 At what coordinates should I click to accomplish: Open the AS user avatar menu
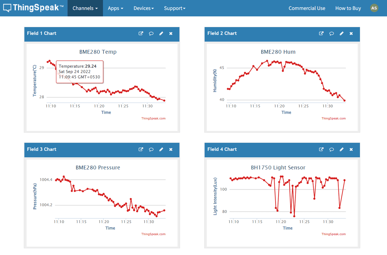tap(374, 8)
